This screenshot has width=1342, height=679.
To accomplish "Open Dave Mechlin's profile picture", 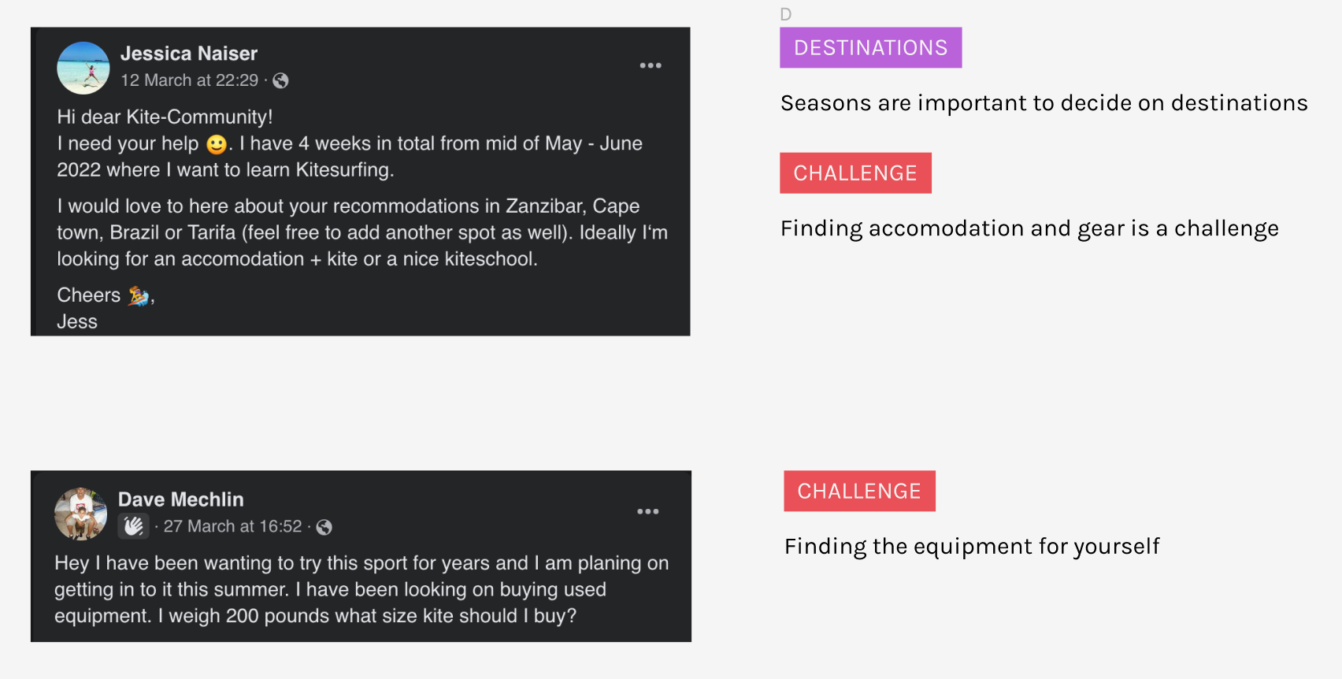I will 80,514.
